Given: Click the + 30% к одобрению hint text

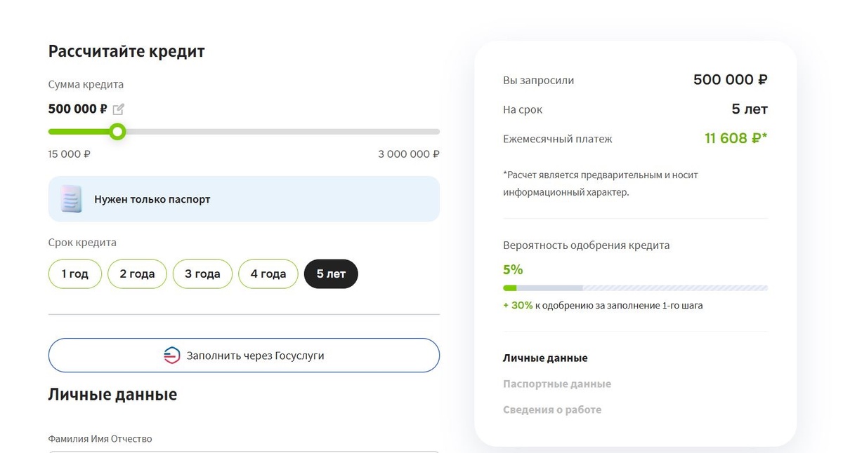Looking at the screenshot, I should pyautogui.click(x=603, y=305).
